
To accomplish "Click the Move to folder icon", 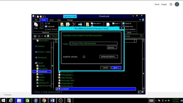I will (62, 24).
